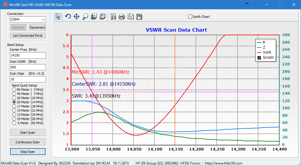Save the chart using the floppy disk icon
Screen dimensions: 301x166
139,16
